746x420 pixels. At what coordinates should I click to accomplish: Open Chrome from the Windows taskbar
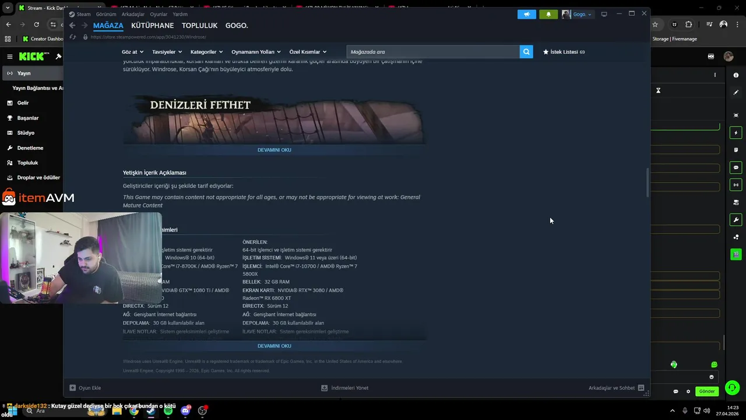point(134,411)
